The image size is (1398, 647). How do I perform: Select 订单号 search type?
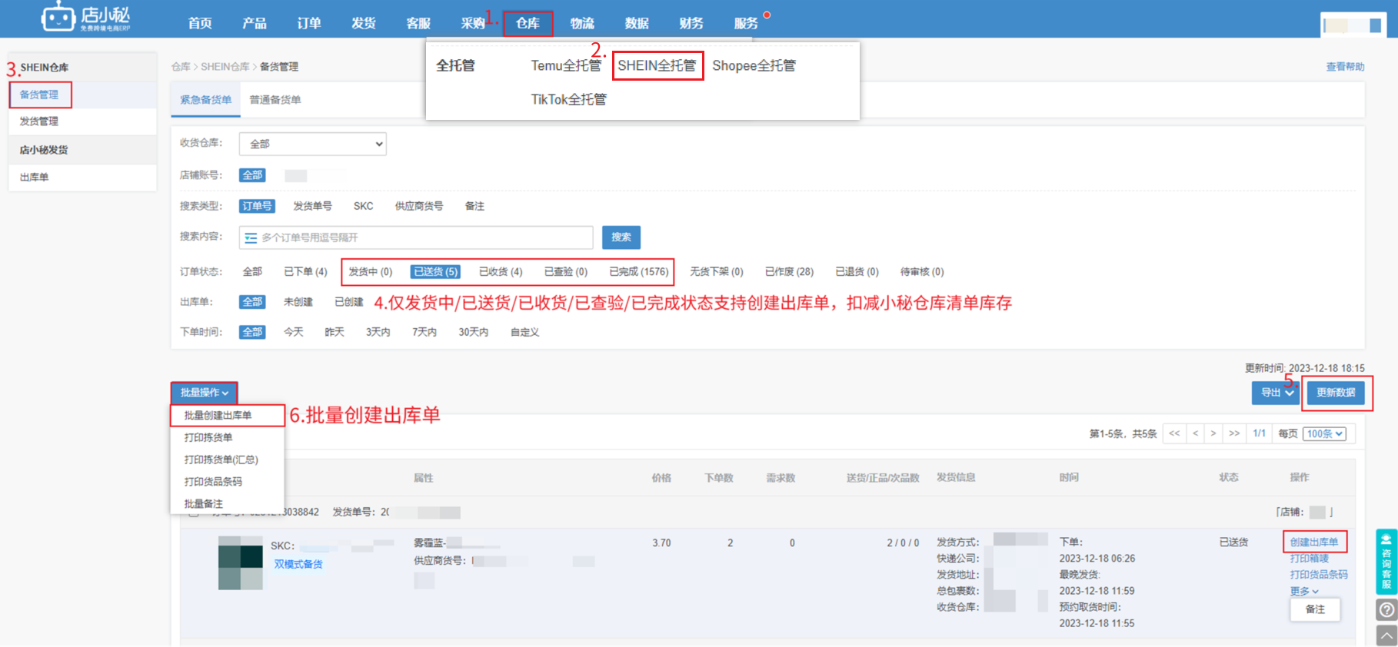click(257, 206)
